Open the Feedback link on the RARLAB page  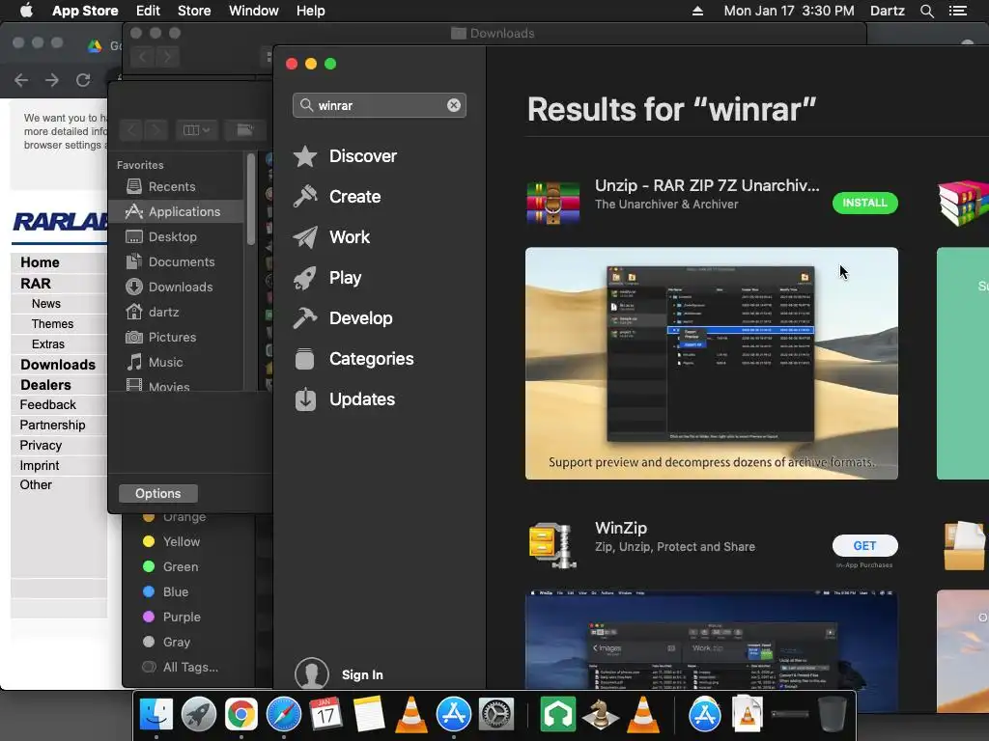[48, 404]
